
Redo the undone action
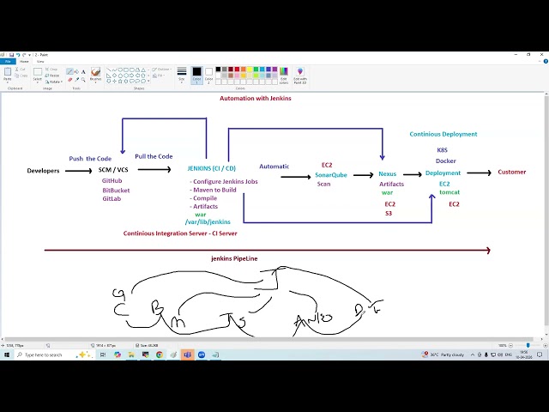[24, 55]
